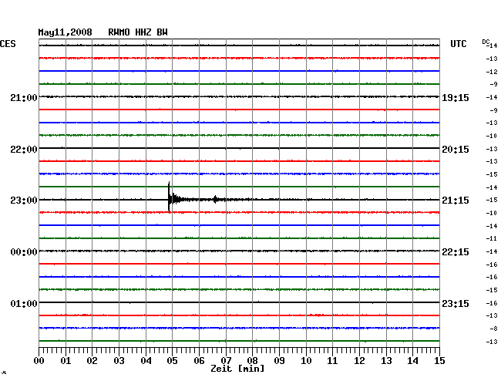
Task: Click the 19:15 UTC time label
Action: 456,97
